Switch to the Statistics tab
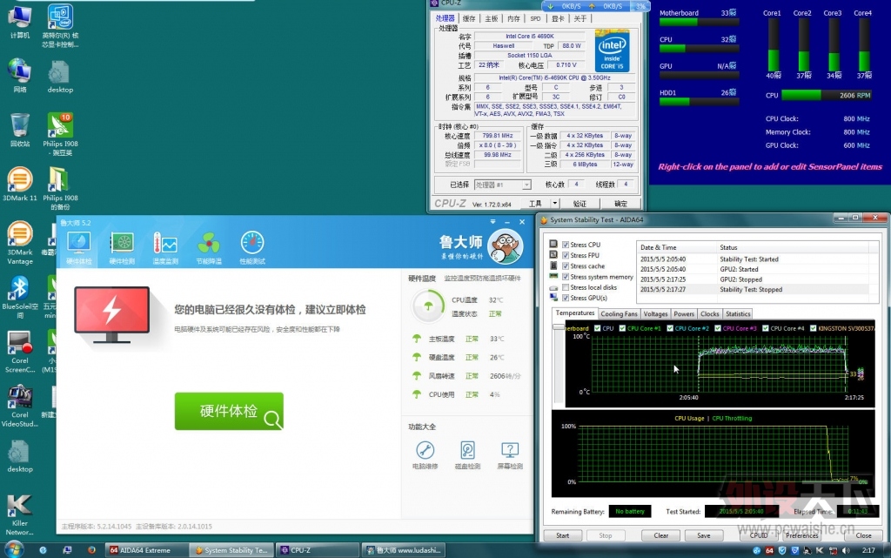 click(738, 314)
